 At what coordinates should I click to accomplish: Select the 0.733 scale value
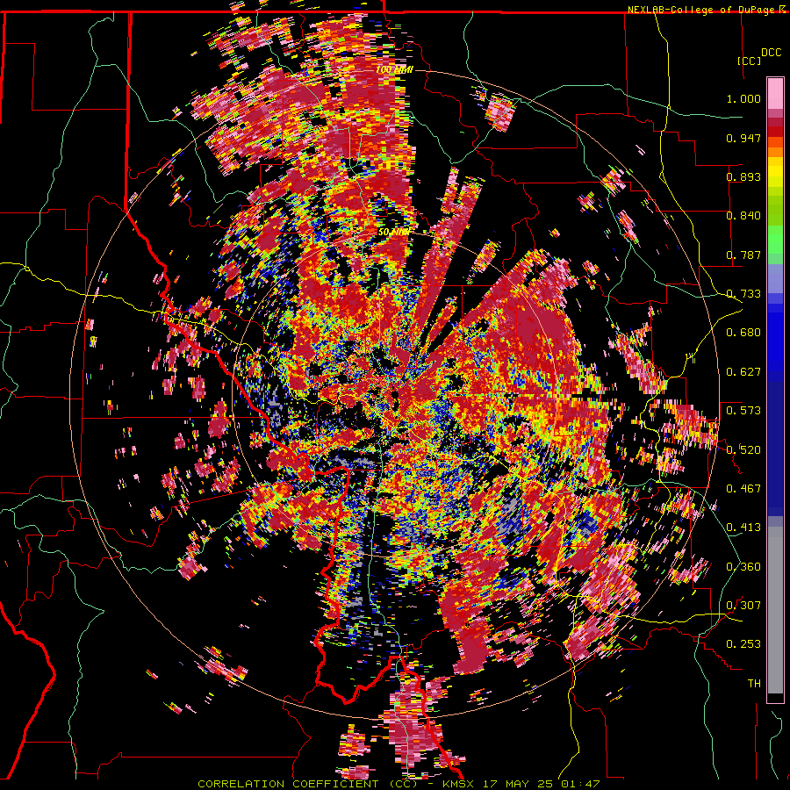pyautogui.click(x=743, y=294)
